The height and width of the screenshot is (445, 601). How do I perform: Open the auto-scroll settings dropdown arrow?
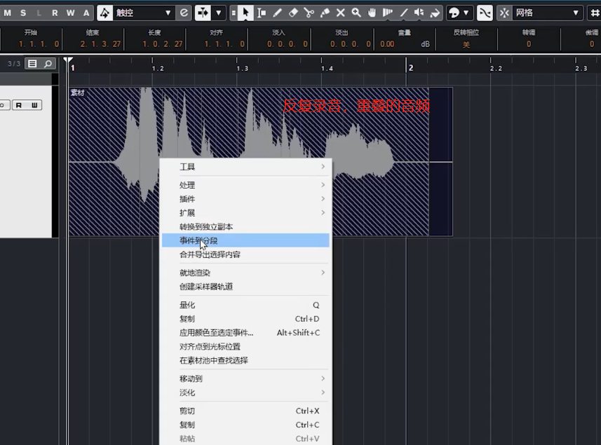[219, 13]
